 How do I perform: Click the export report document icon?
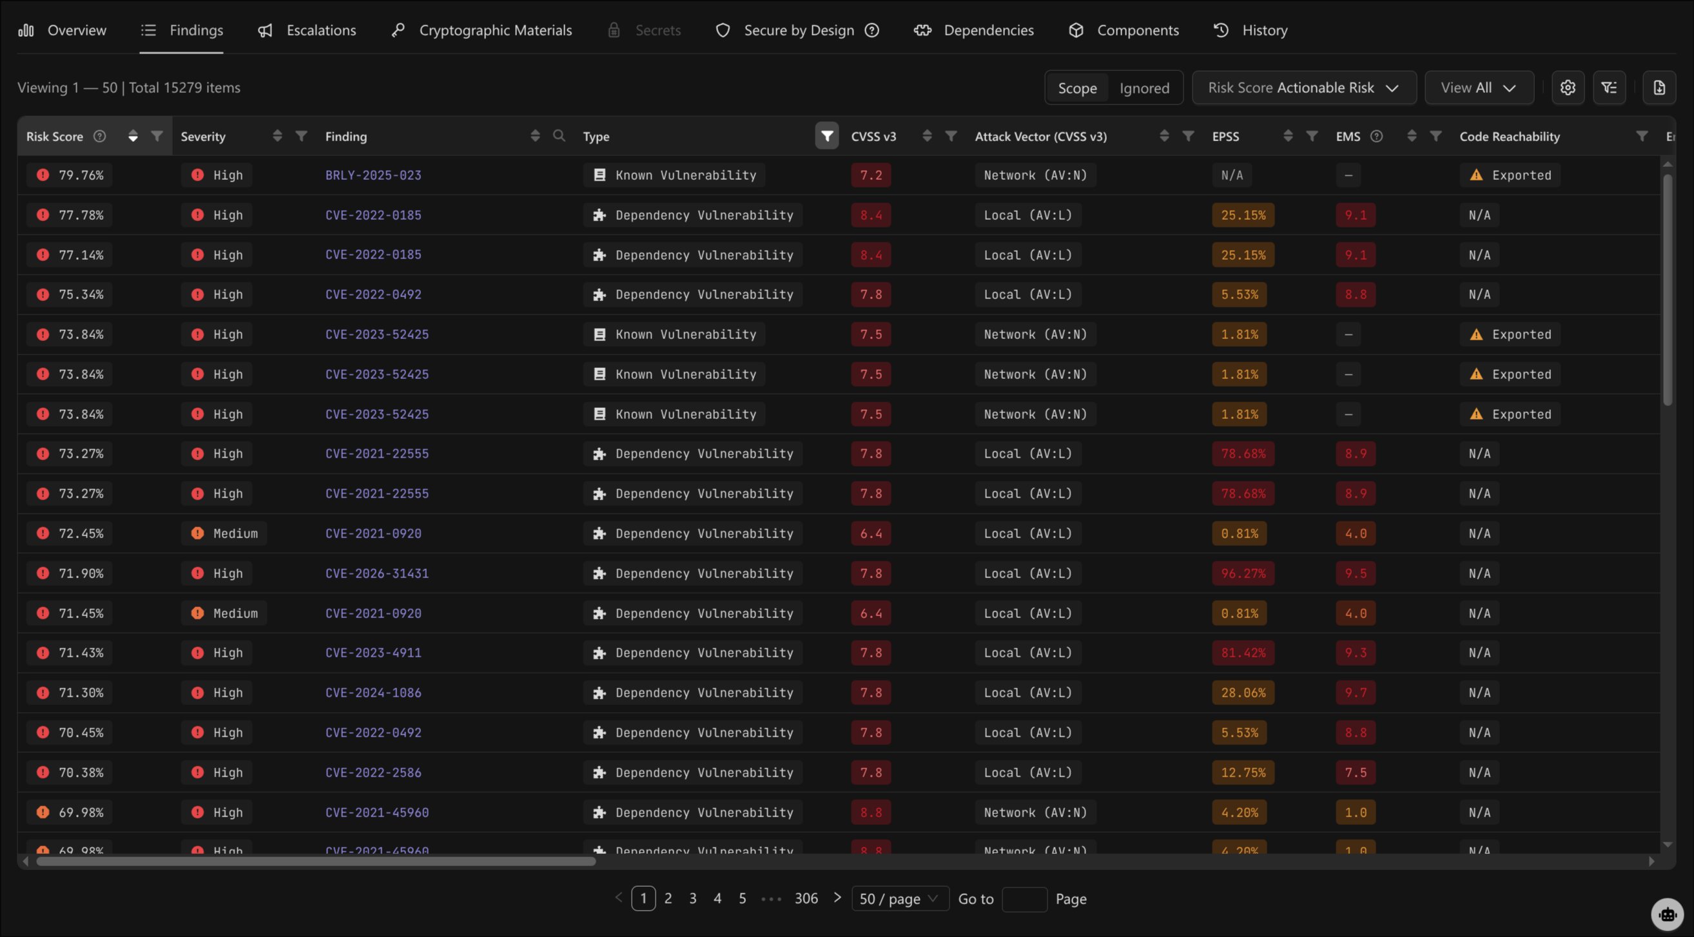click(x=1659, y=88)
